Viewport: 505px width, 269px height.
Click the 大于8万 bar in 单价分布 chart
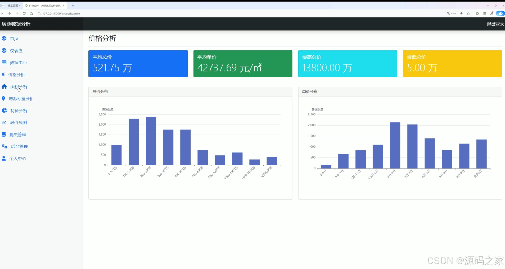click(481, 154)
